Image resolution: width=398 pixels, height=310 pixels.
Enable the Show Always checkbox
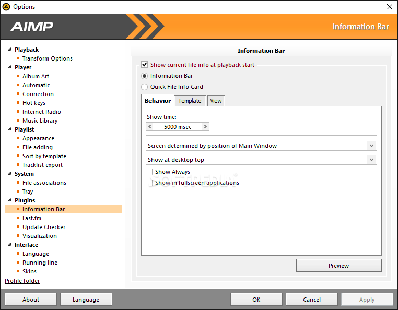pos(149,172)
